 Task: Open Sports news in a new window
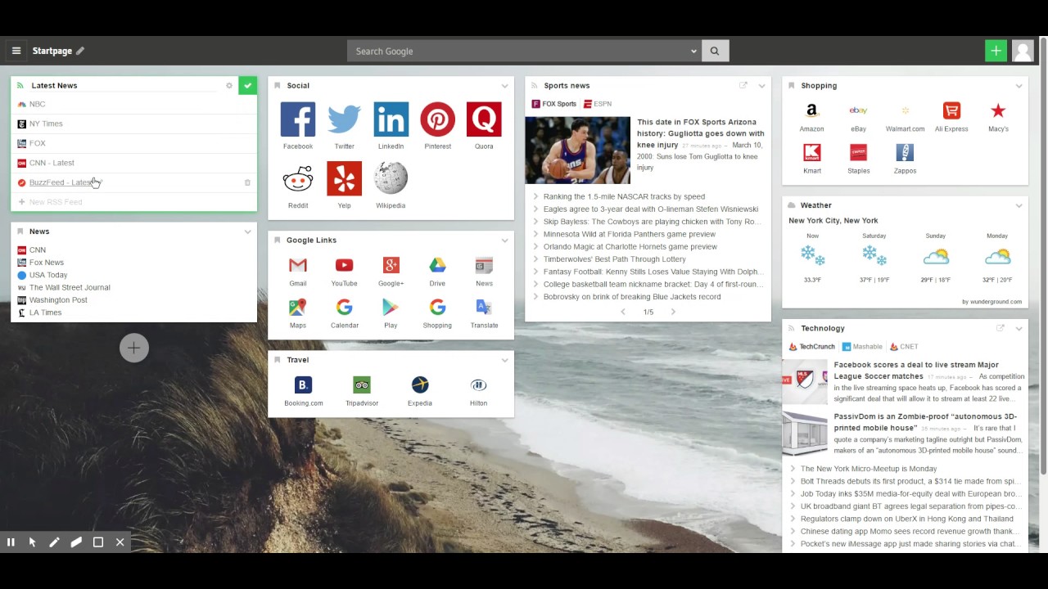(x=743, y=85)
